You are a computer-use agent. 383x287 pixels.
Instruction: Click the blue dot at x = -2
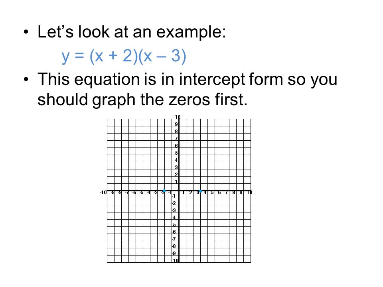[164, 191]
